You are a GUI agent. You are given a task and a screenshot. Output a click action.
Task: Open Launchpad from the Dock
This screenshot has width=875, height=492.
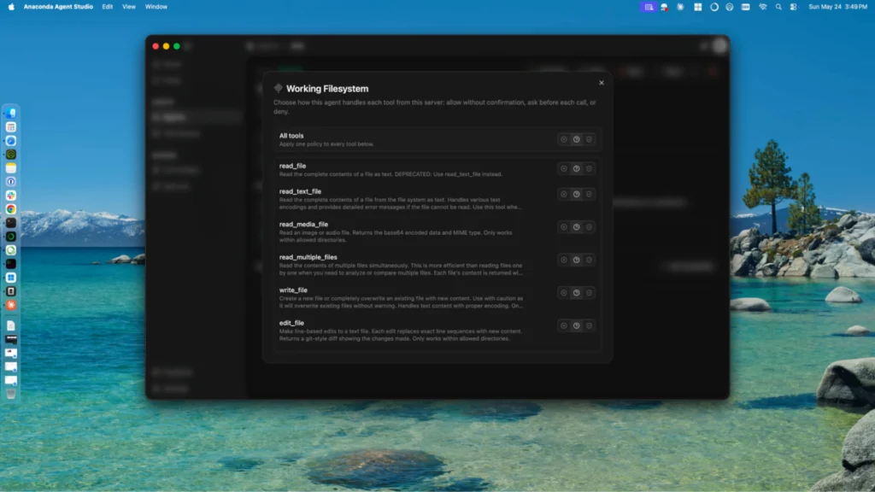click(x=11, y=127)
